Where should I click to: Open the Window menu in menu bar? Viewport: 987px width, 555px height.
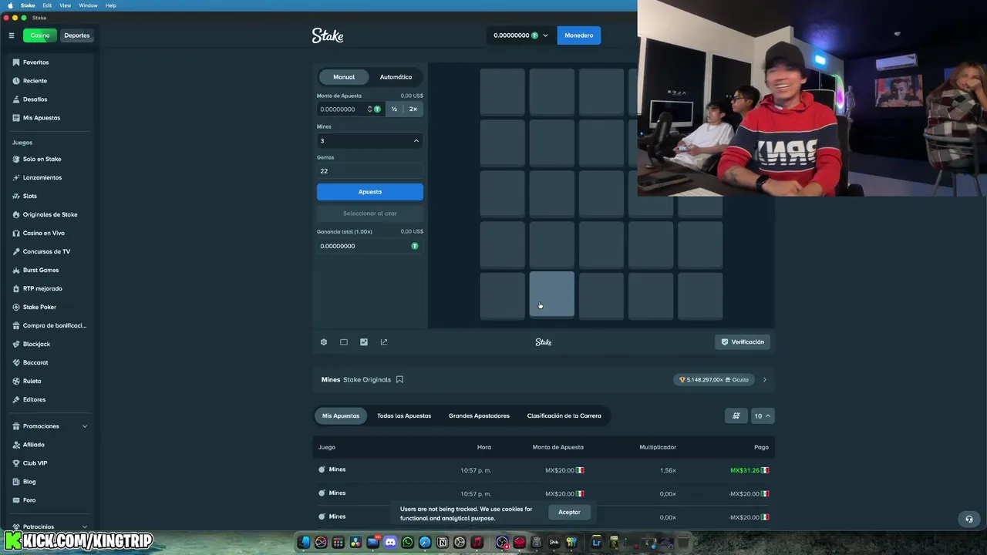click(88, 5)
